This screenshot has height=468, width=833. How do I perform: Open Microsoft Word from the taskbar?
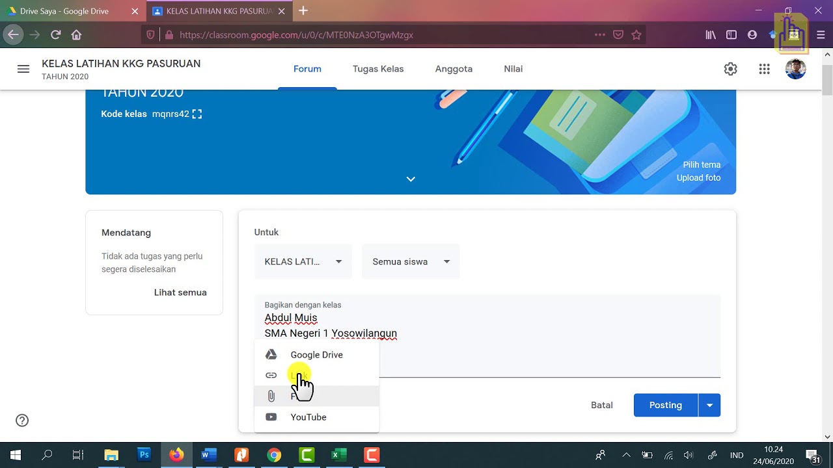(209, 455)
